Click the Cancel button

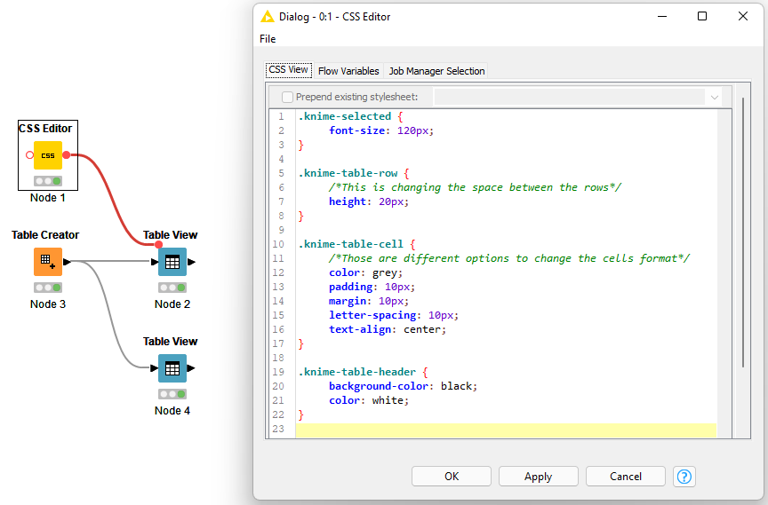625,477
